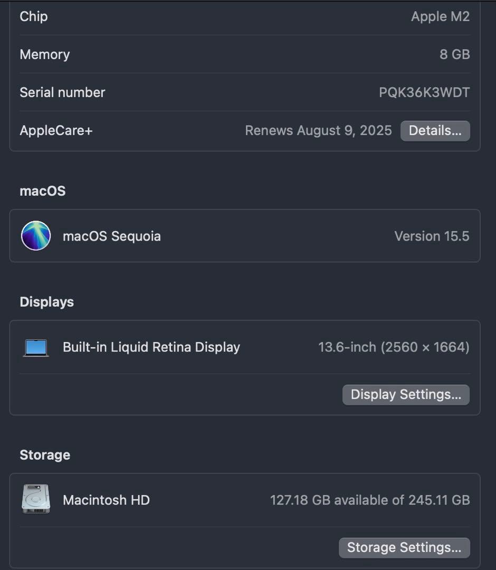Viewport: 496px width, 570px height.
Task: Select the Apple M2 chip value
Action: click(x=441, y=16)
